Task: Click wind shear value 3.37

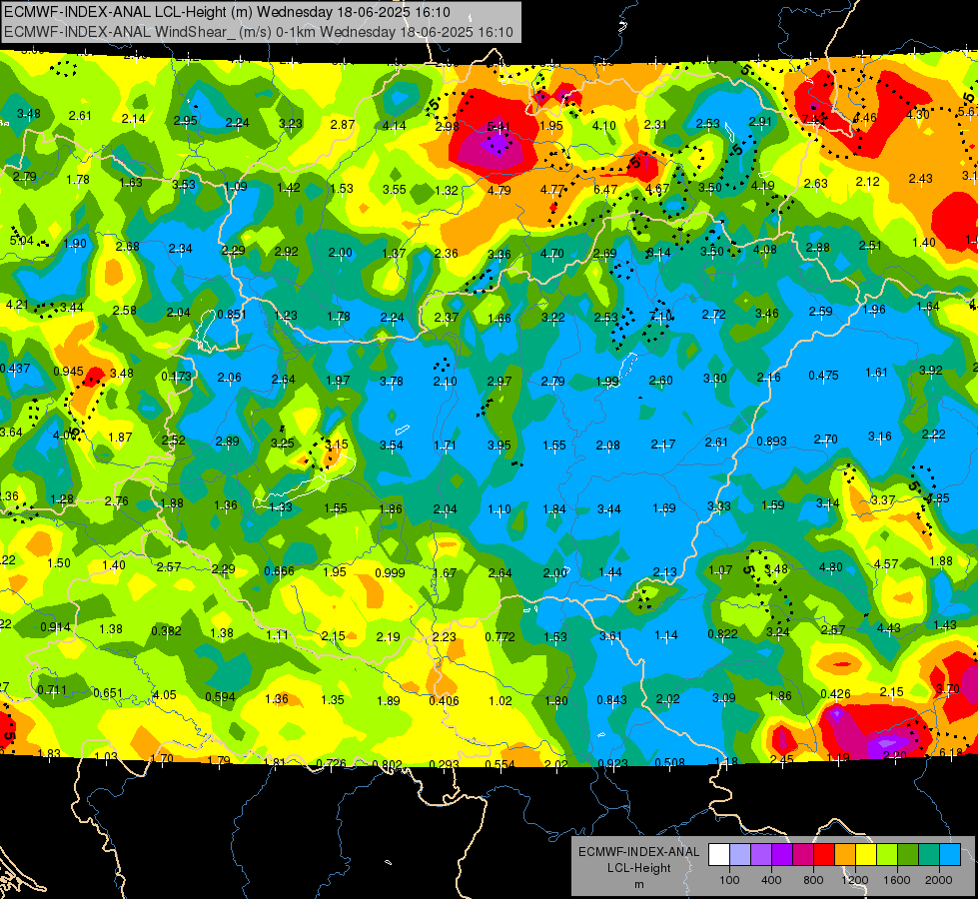Action: coord(882,499)
